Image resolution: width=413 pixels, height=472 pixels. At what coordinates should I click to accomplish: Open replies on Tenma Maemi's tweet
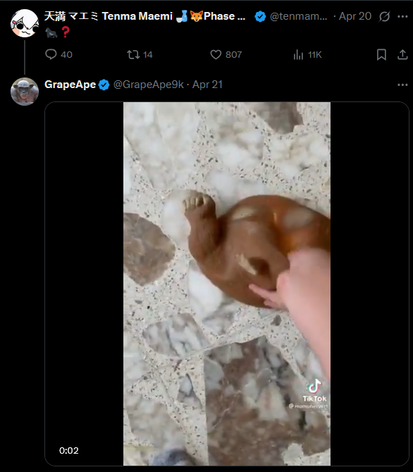pyautogui.click(x=58, y=54)
